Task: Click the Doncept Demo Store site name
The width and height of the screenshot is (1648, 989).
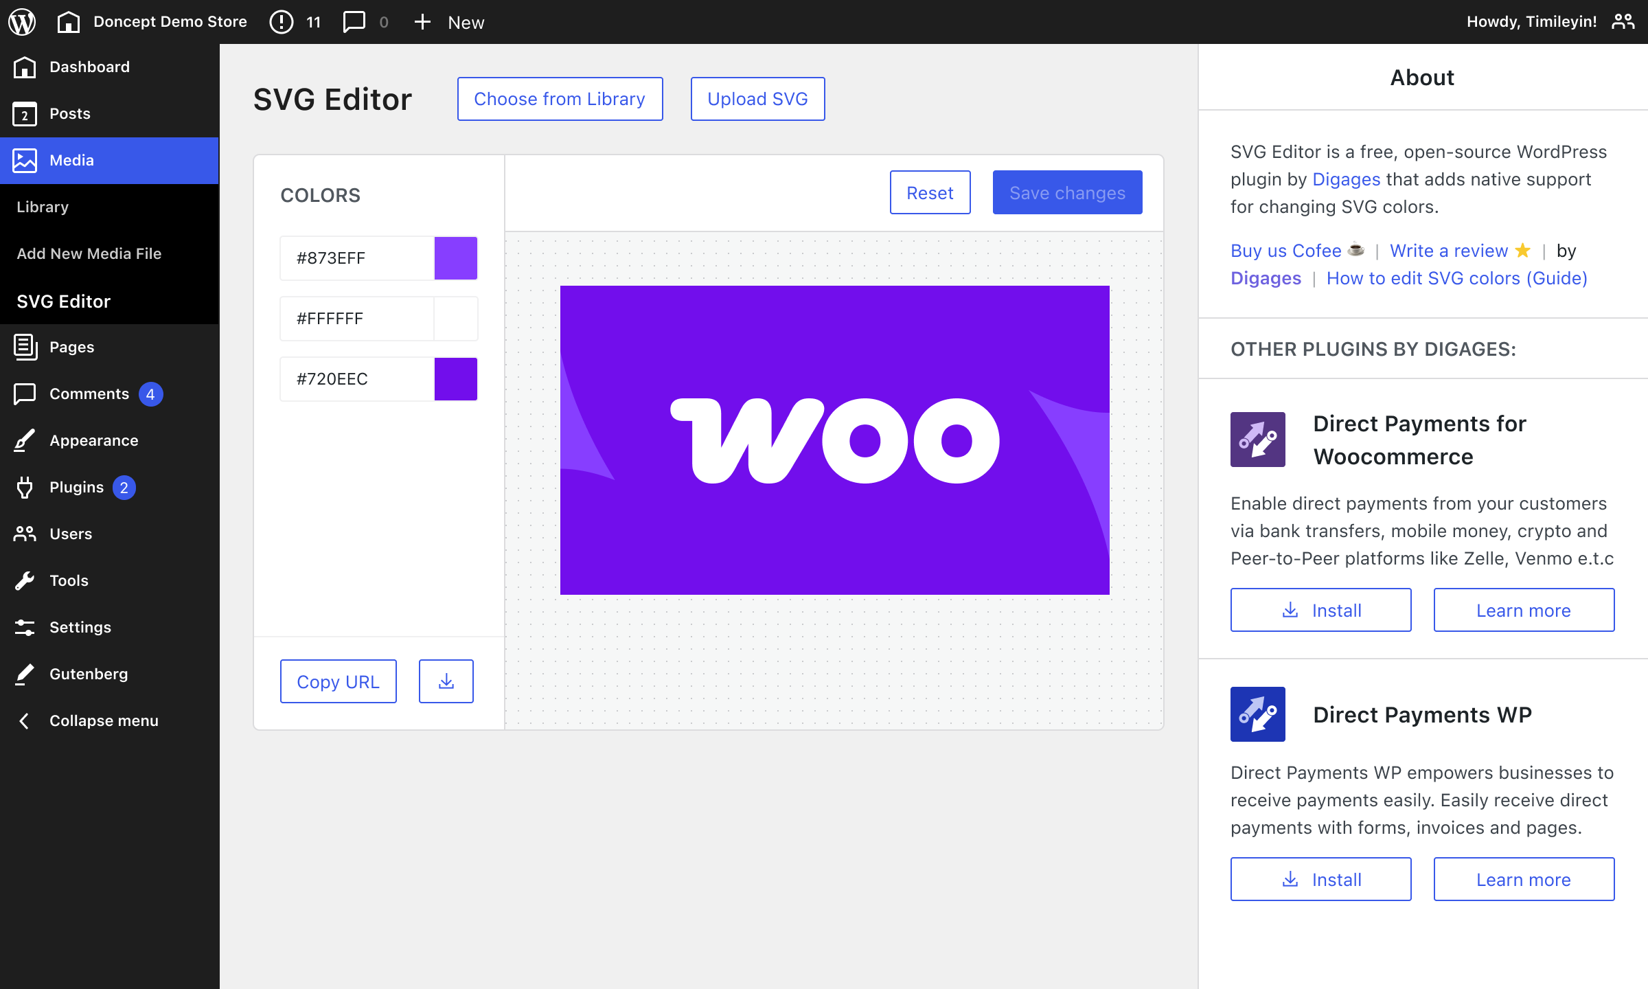Action: click(170, 22)
